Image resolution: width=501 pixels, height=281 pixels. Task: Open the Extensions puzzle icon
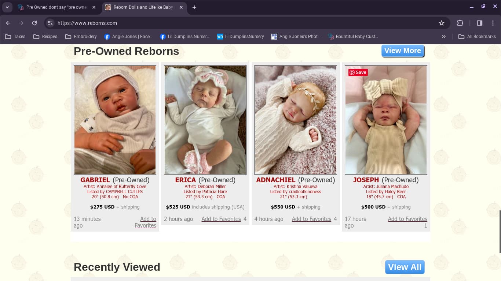460,23
